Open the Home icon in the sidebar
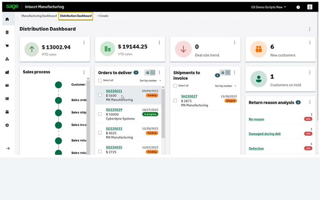The height and width of the screenshot is (200, 320). 7,19
